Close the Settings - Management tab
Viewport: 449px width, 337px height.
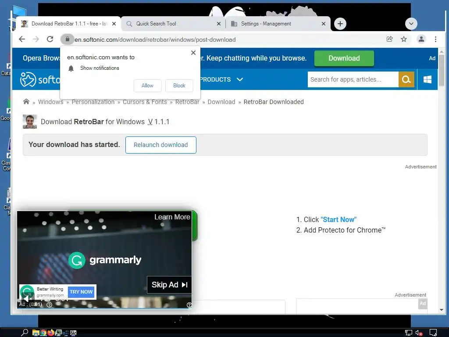point(324,24)
